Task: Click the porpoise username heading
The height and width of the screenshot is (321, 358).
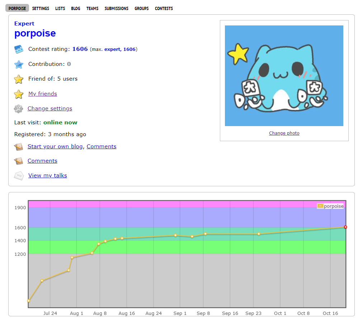Action: coord(35,33)
